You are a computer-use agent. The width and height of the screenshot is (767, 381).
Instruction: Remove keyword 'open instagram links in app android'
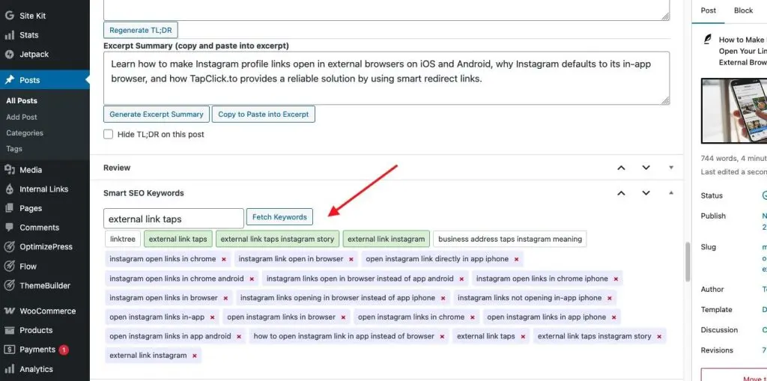pyautogui.click(x=239, y=337)
